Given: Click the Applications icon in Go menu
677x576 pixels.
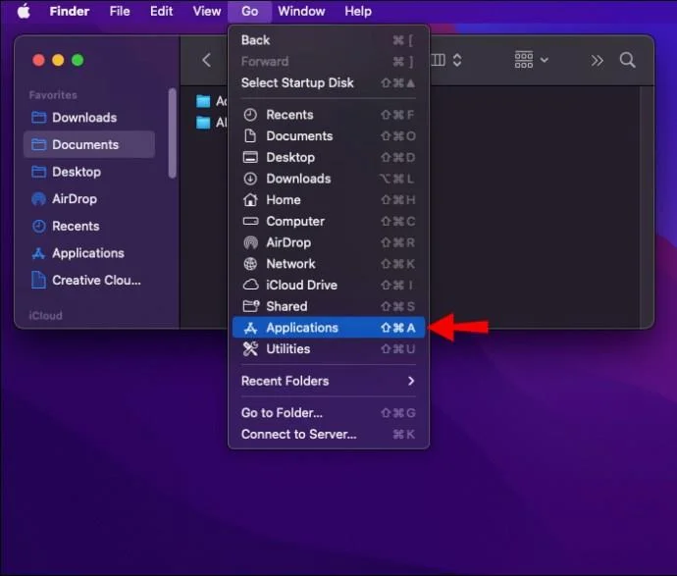Looking at the screenshot, I should (x=250, y=328).
